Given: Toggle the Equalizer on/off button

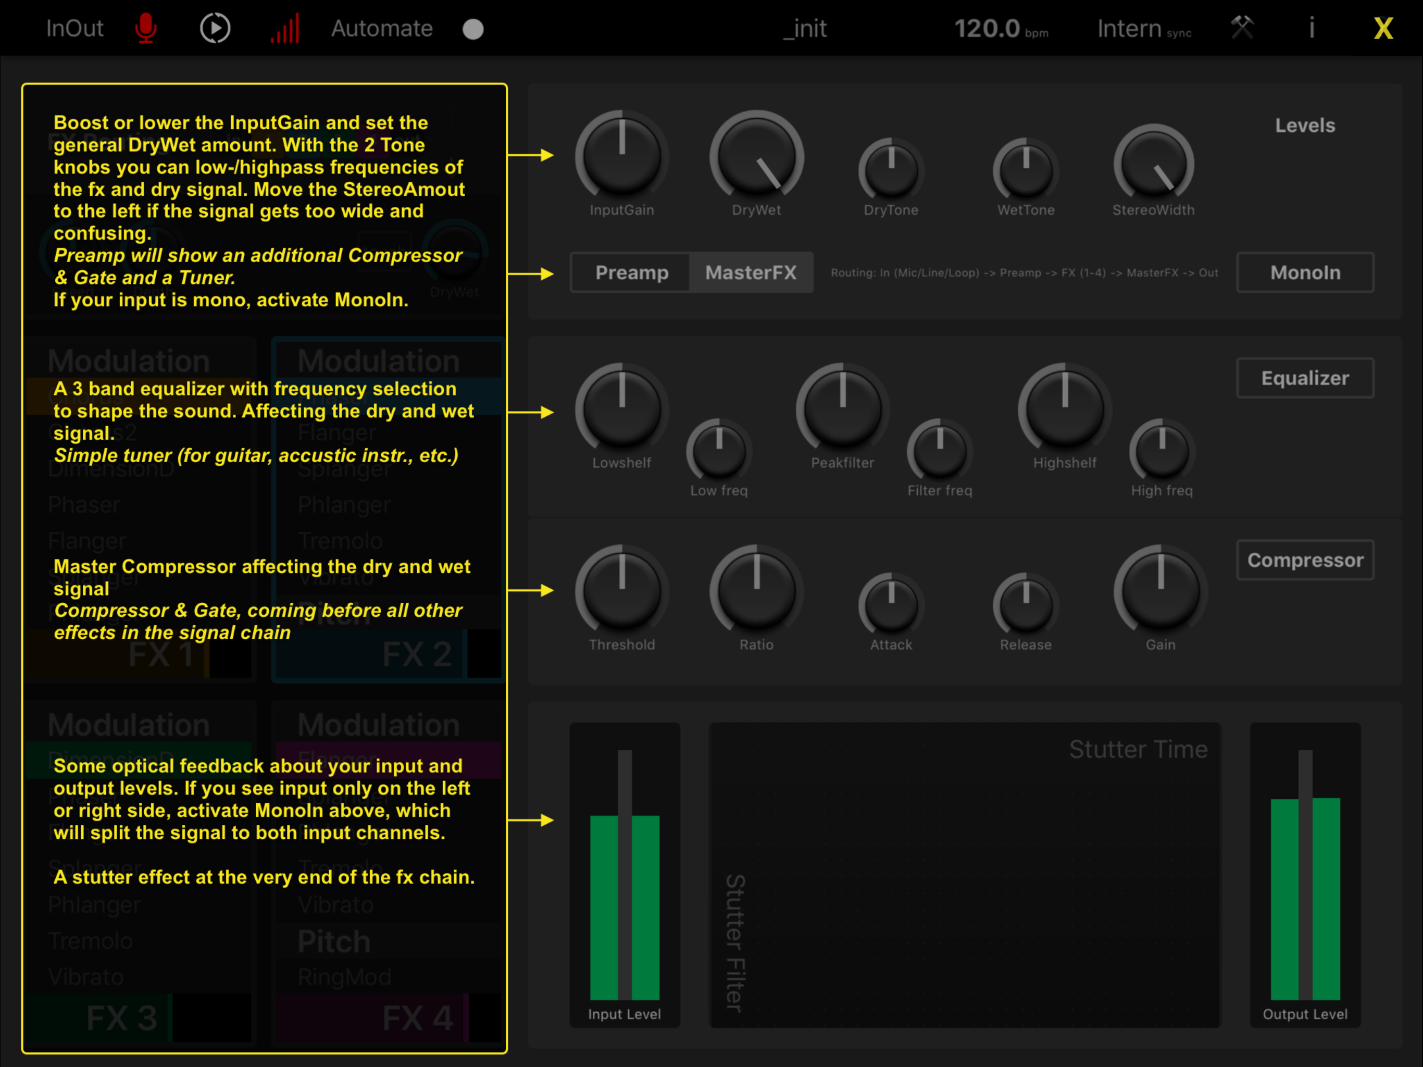Looking at the screenshot, I should [x=1305, y=378].
